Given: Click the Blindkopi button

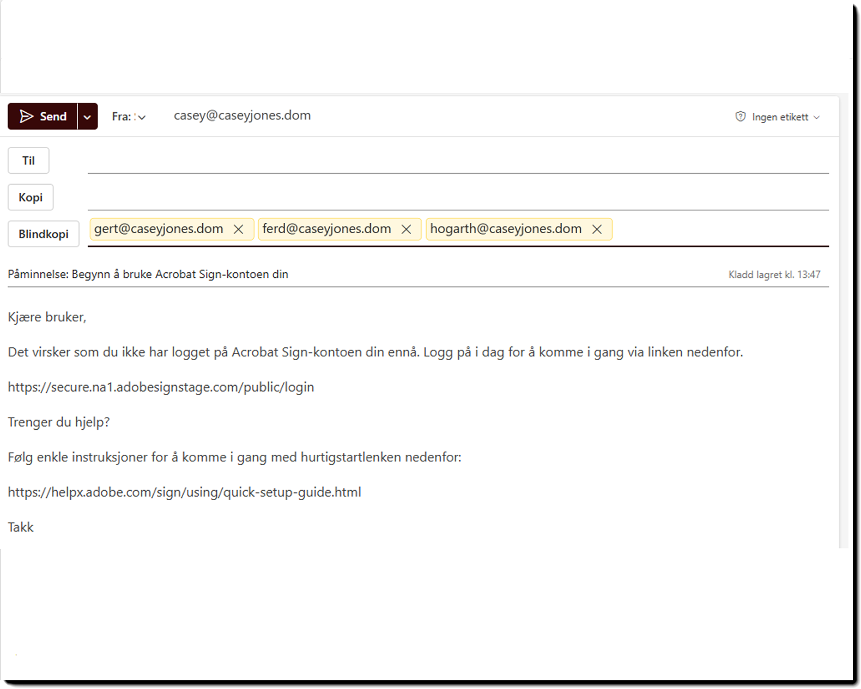Looking at the screenshot, I should click(x=44, y=234).
